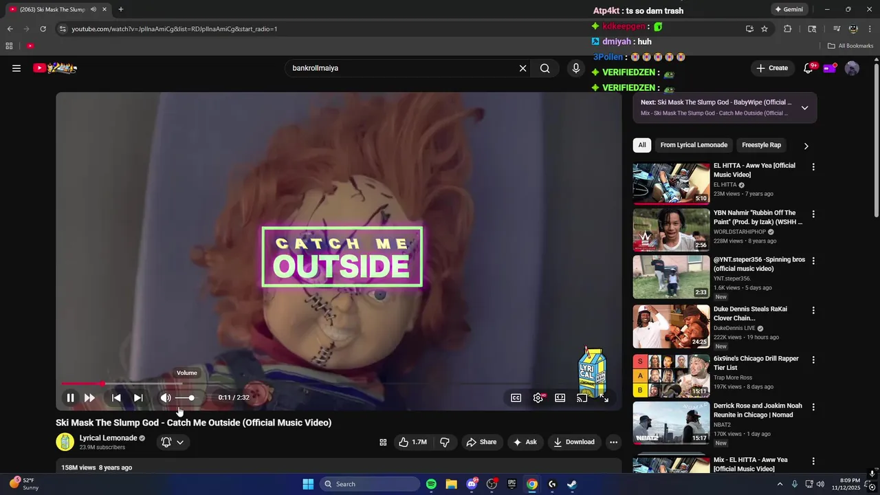
Task: Open options for 6ix9ine tier list video
Action: (x=813, y=360)
